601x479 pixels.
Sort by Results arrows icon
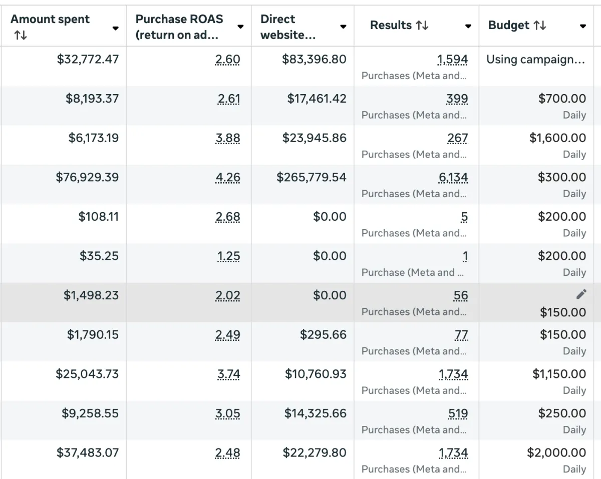[x=422, y=26]
